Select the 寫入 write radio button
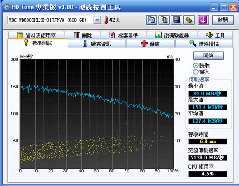The width and height of the screenshot is (239, 186). [x=195, y=72]
